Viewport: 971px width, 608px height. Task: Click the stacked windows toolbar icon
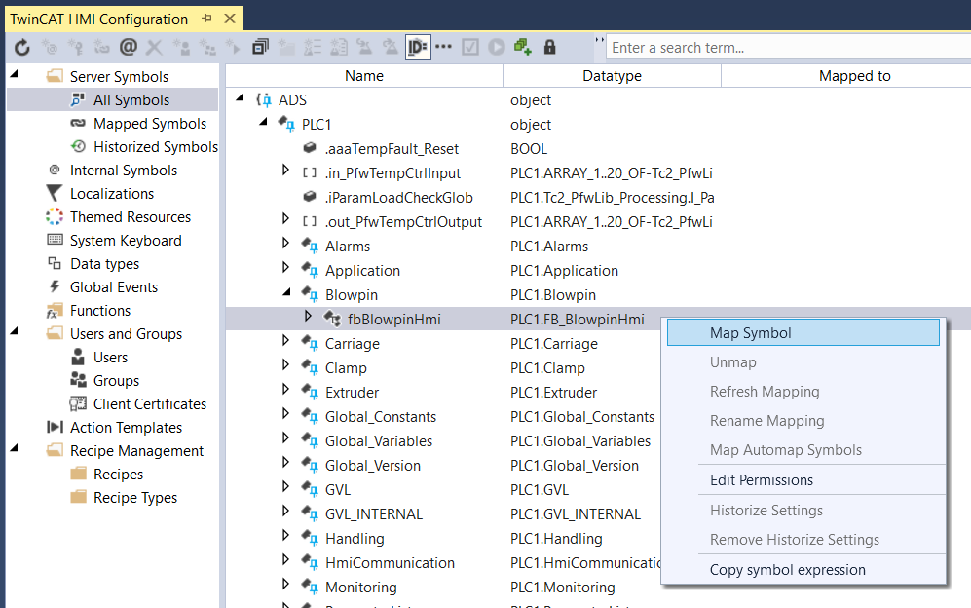coord(260,47)
